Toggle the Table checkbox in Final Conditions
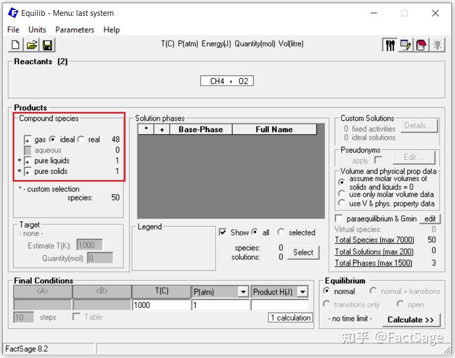This screenshot has height=358, width=455. pyautogui.click(x=76, y=316)
